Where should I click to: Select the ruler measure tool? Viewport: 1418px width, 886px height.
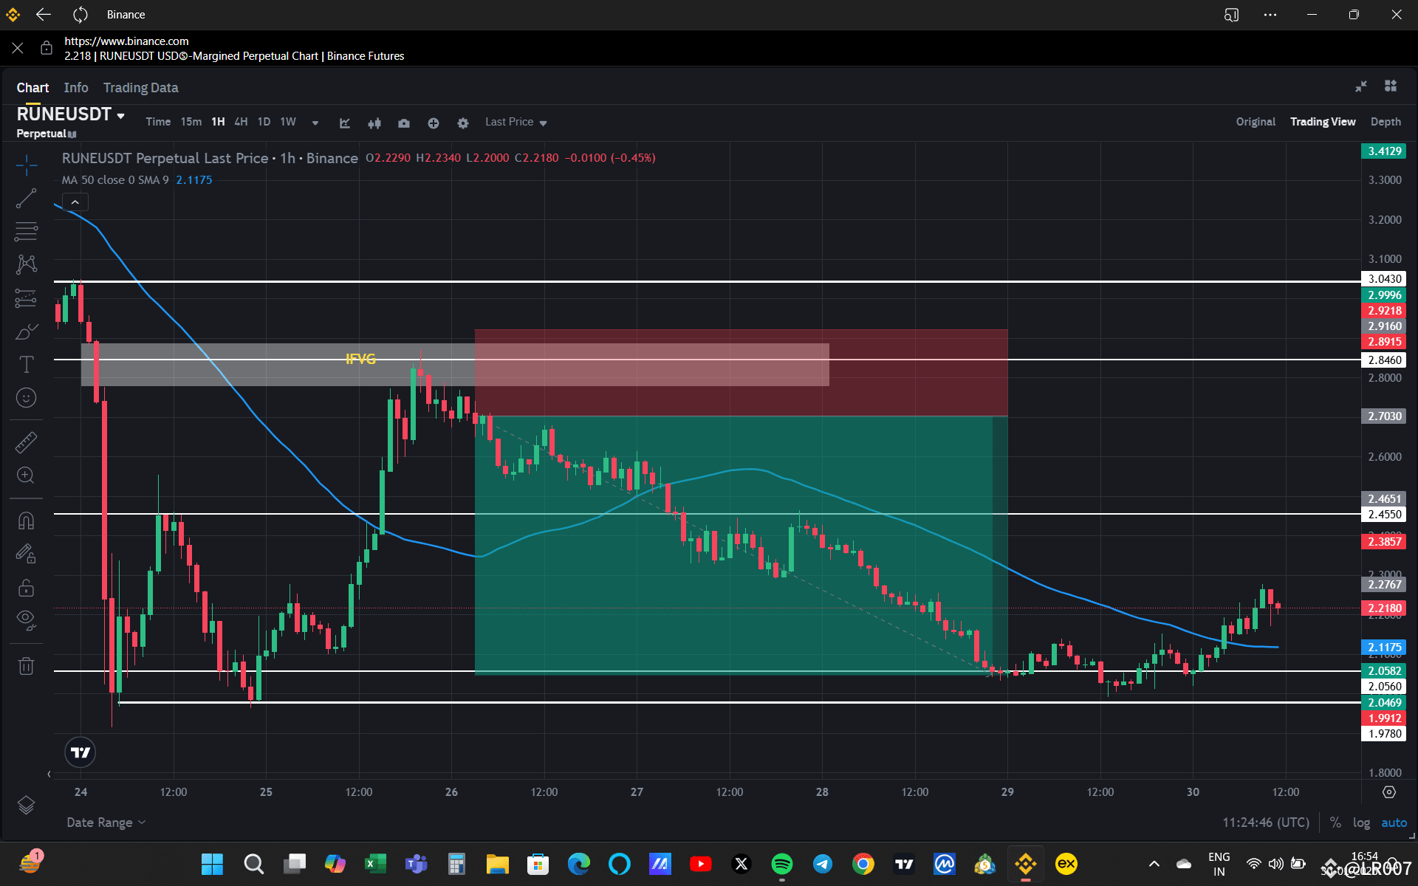point(26,442)
